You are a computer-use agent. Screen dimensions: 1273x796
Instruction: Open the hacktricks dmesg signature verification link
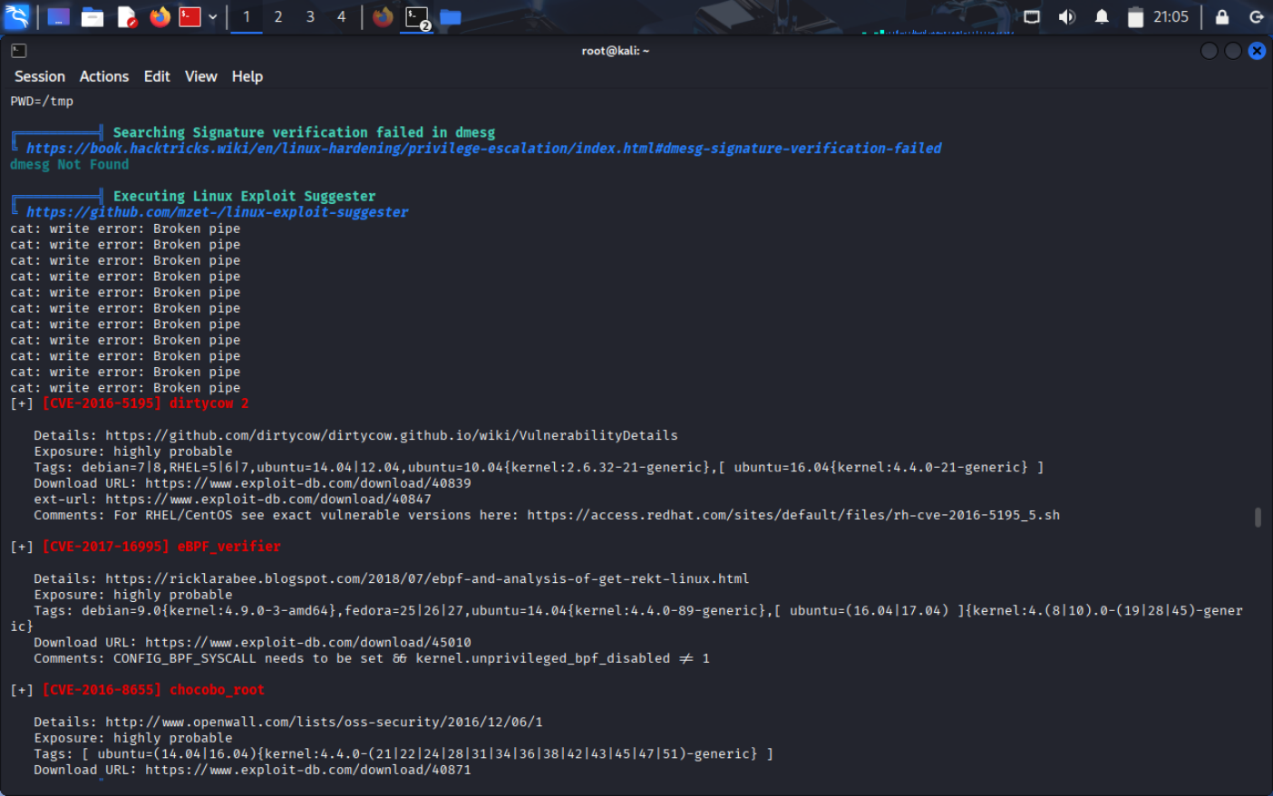point(483,148)
